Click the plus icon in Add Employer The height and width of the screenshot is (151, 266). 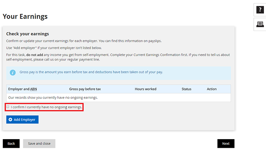point(10,119)
